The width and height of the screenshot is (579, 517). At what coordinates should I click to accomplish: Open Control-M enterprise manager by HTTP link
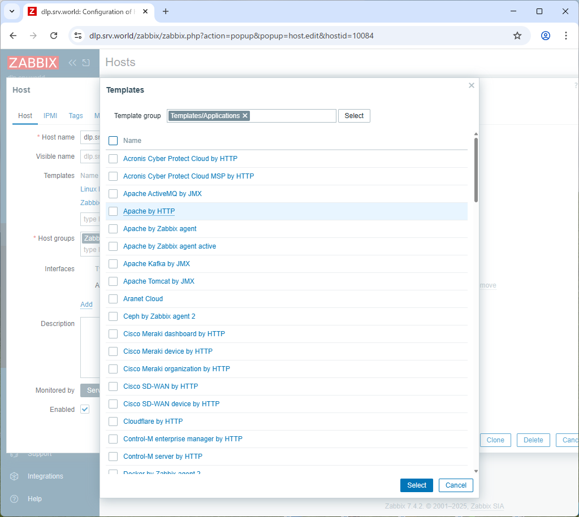tap(183, 439)
